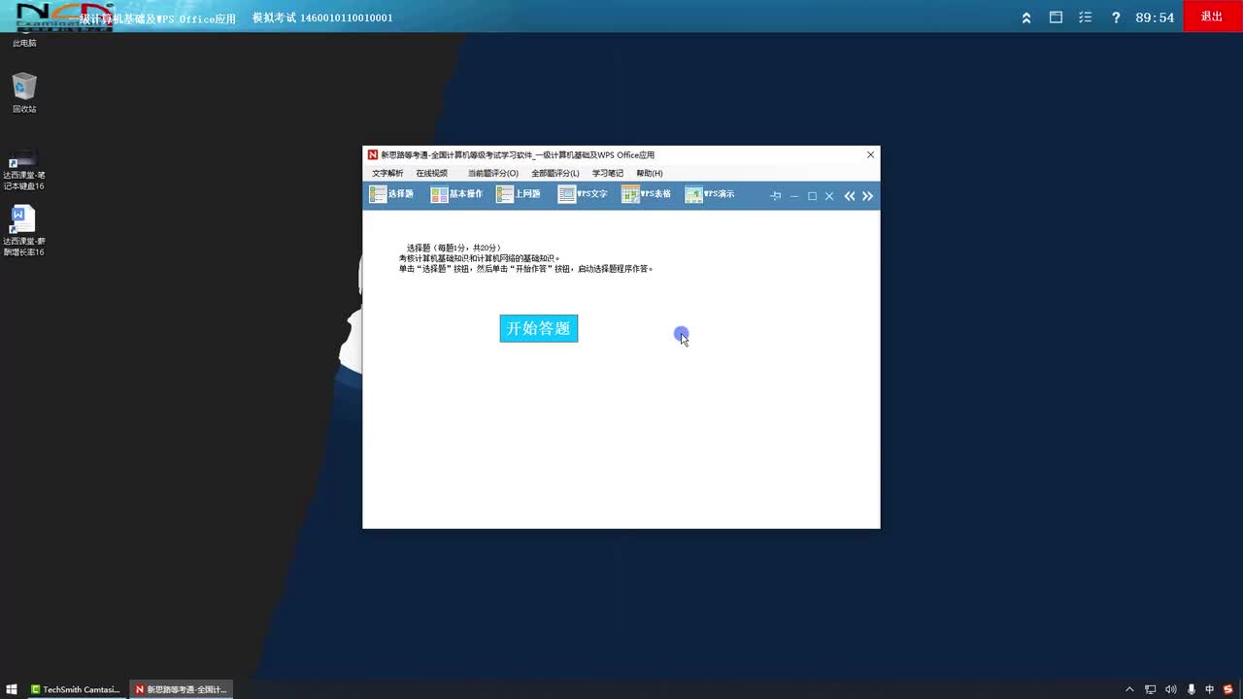The height and width of the screenshot is (699, 1243).
Task: Click the window layout icon in exam bar
Action: coord(1056,17)
